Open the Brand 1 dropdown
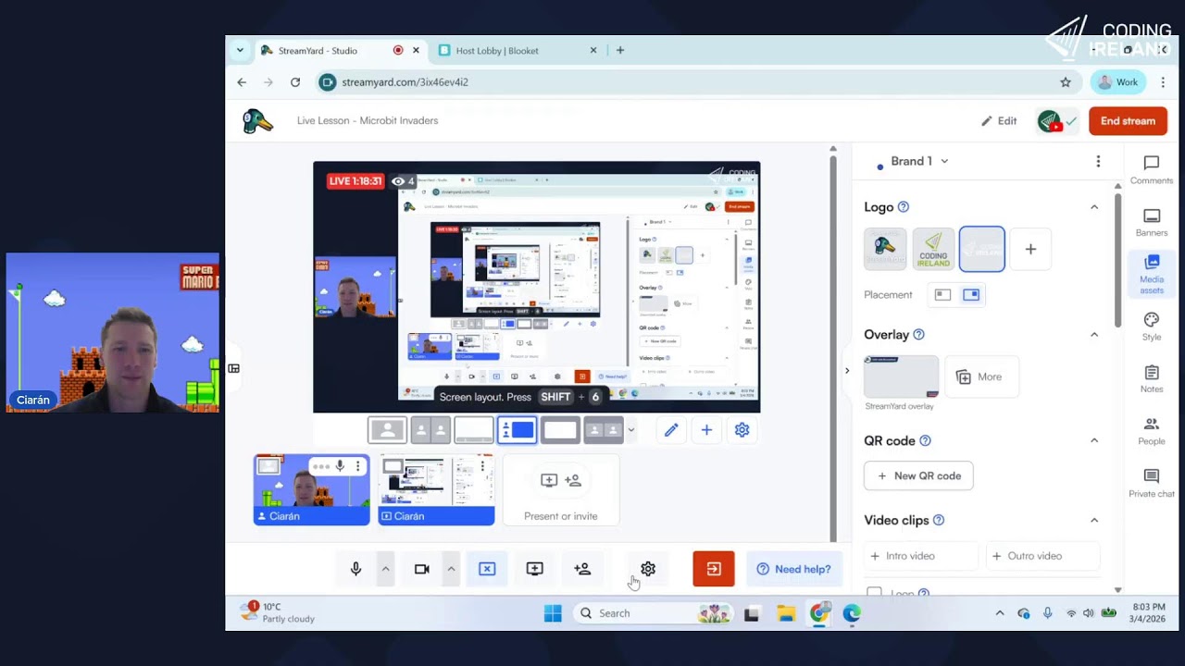1185x666 pixels. coord(919,161)
